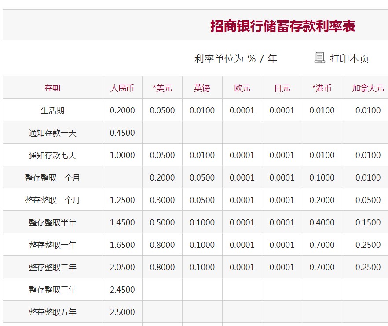This screenshot has width=388, height=326.
Task: Click 人民币 rate 1.0000 for 通知存款七天
Action: click(x=122, y=155)
